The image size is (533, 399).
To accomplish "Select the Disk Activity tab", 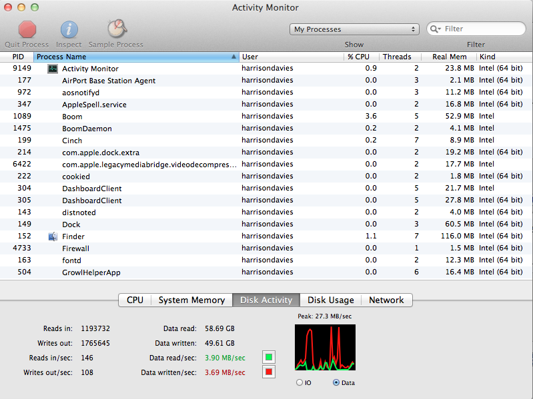I will (x=266, y=300).
